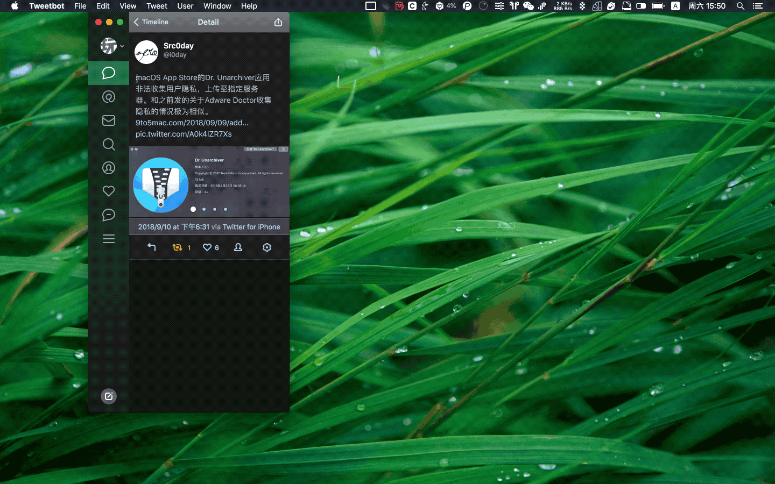Image resolution: width=775 pixels, height=484 pixels.
Task: Open the Activity speech bubble tab
Action: tap(109, 215)
